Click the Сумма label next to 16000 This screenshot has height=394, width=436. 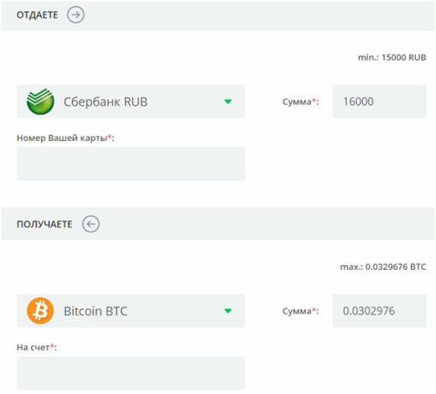pyautogui.click(x=300, y=101)
